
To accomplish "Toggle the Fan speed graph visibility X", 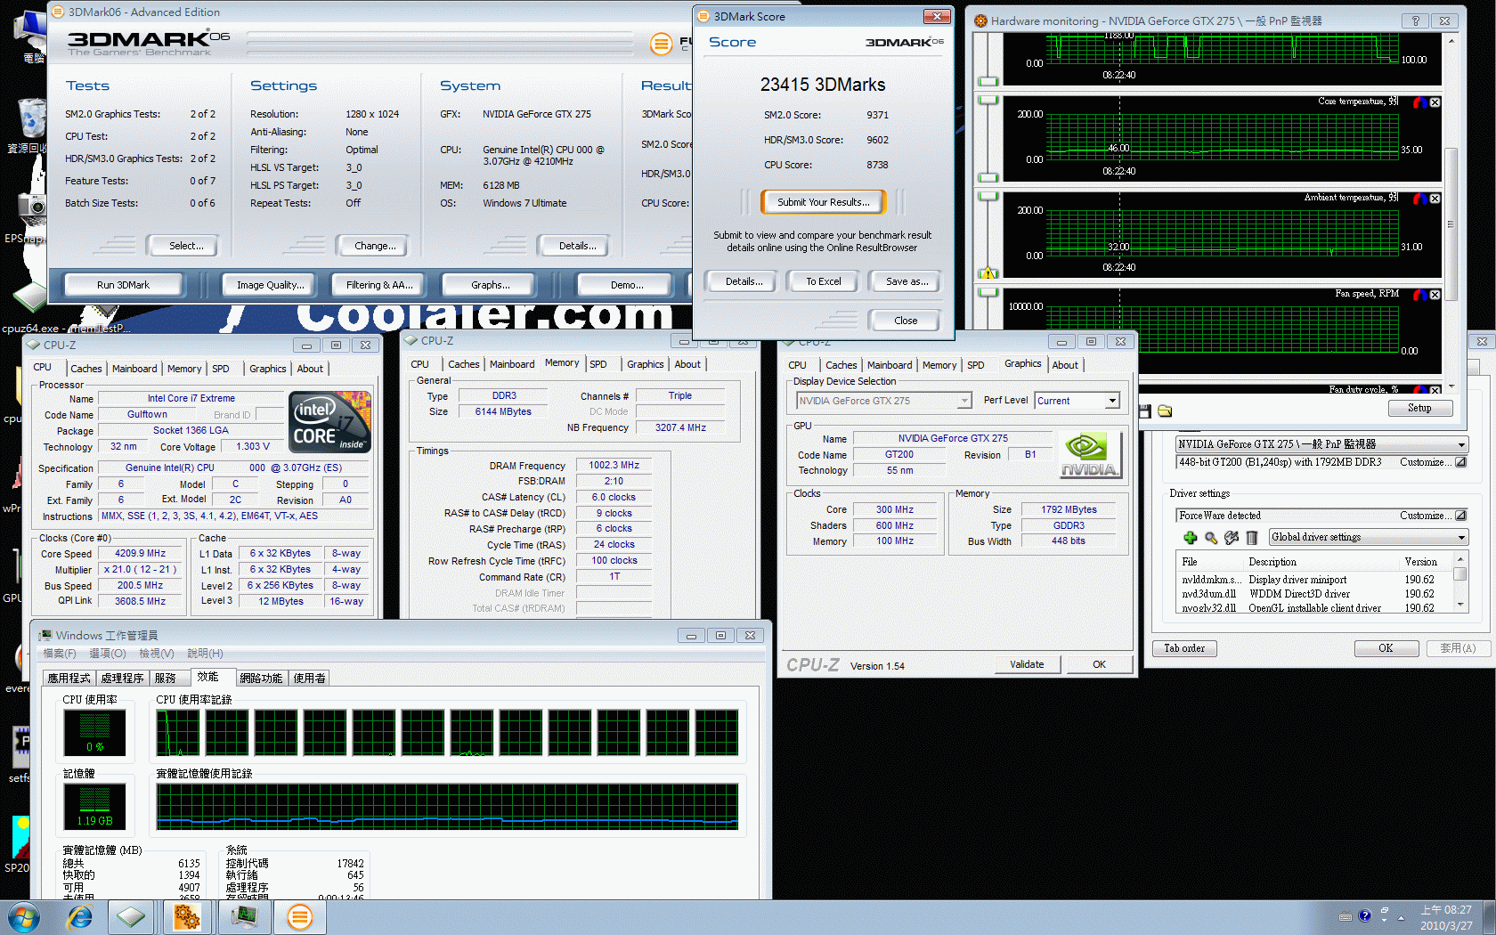I will point(1435,295).
